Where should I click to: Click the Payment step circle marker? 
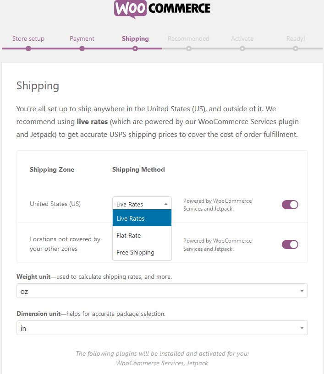tap(82, 48)
